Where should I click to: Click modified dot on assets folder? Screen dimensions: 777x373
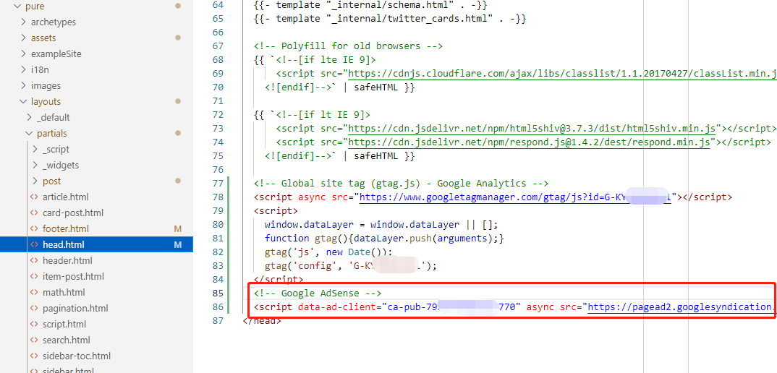point(178,38)
